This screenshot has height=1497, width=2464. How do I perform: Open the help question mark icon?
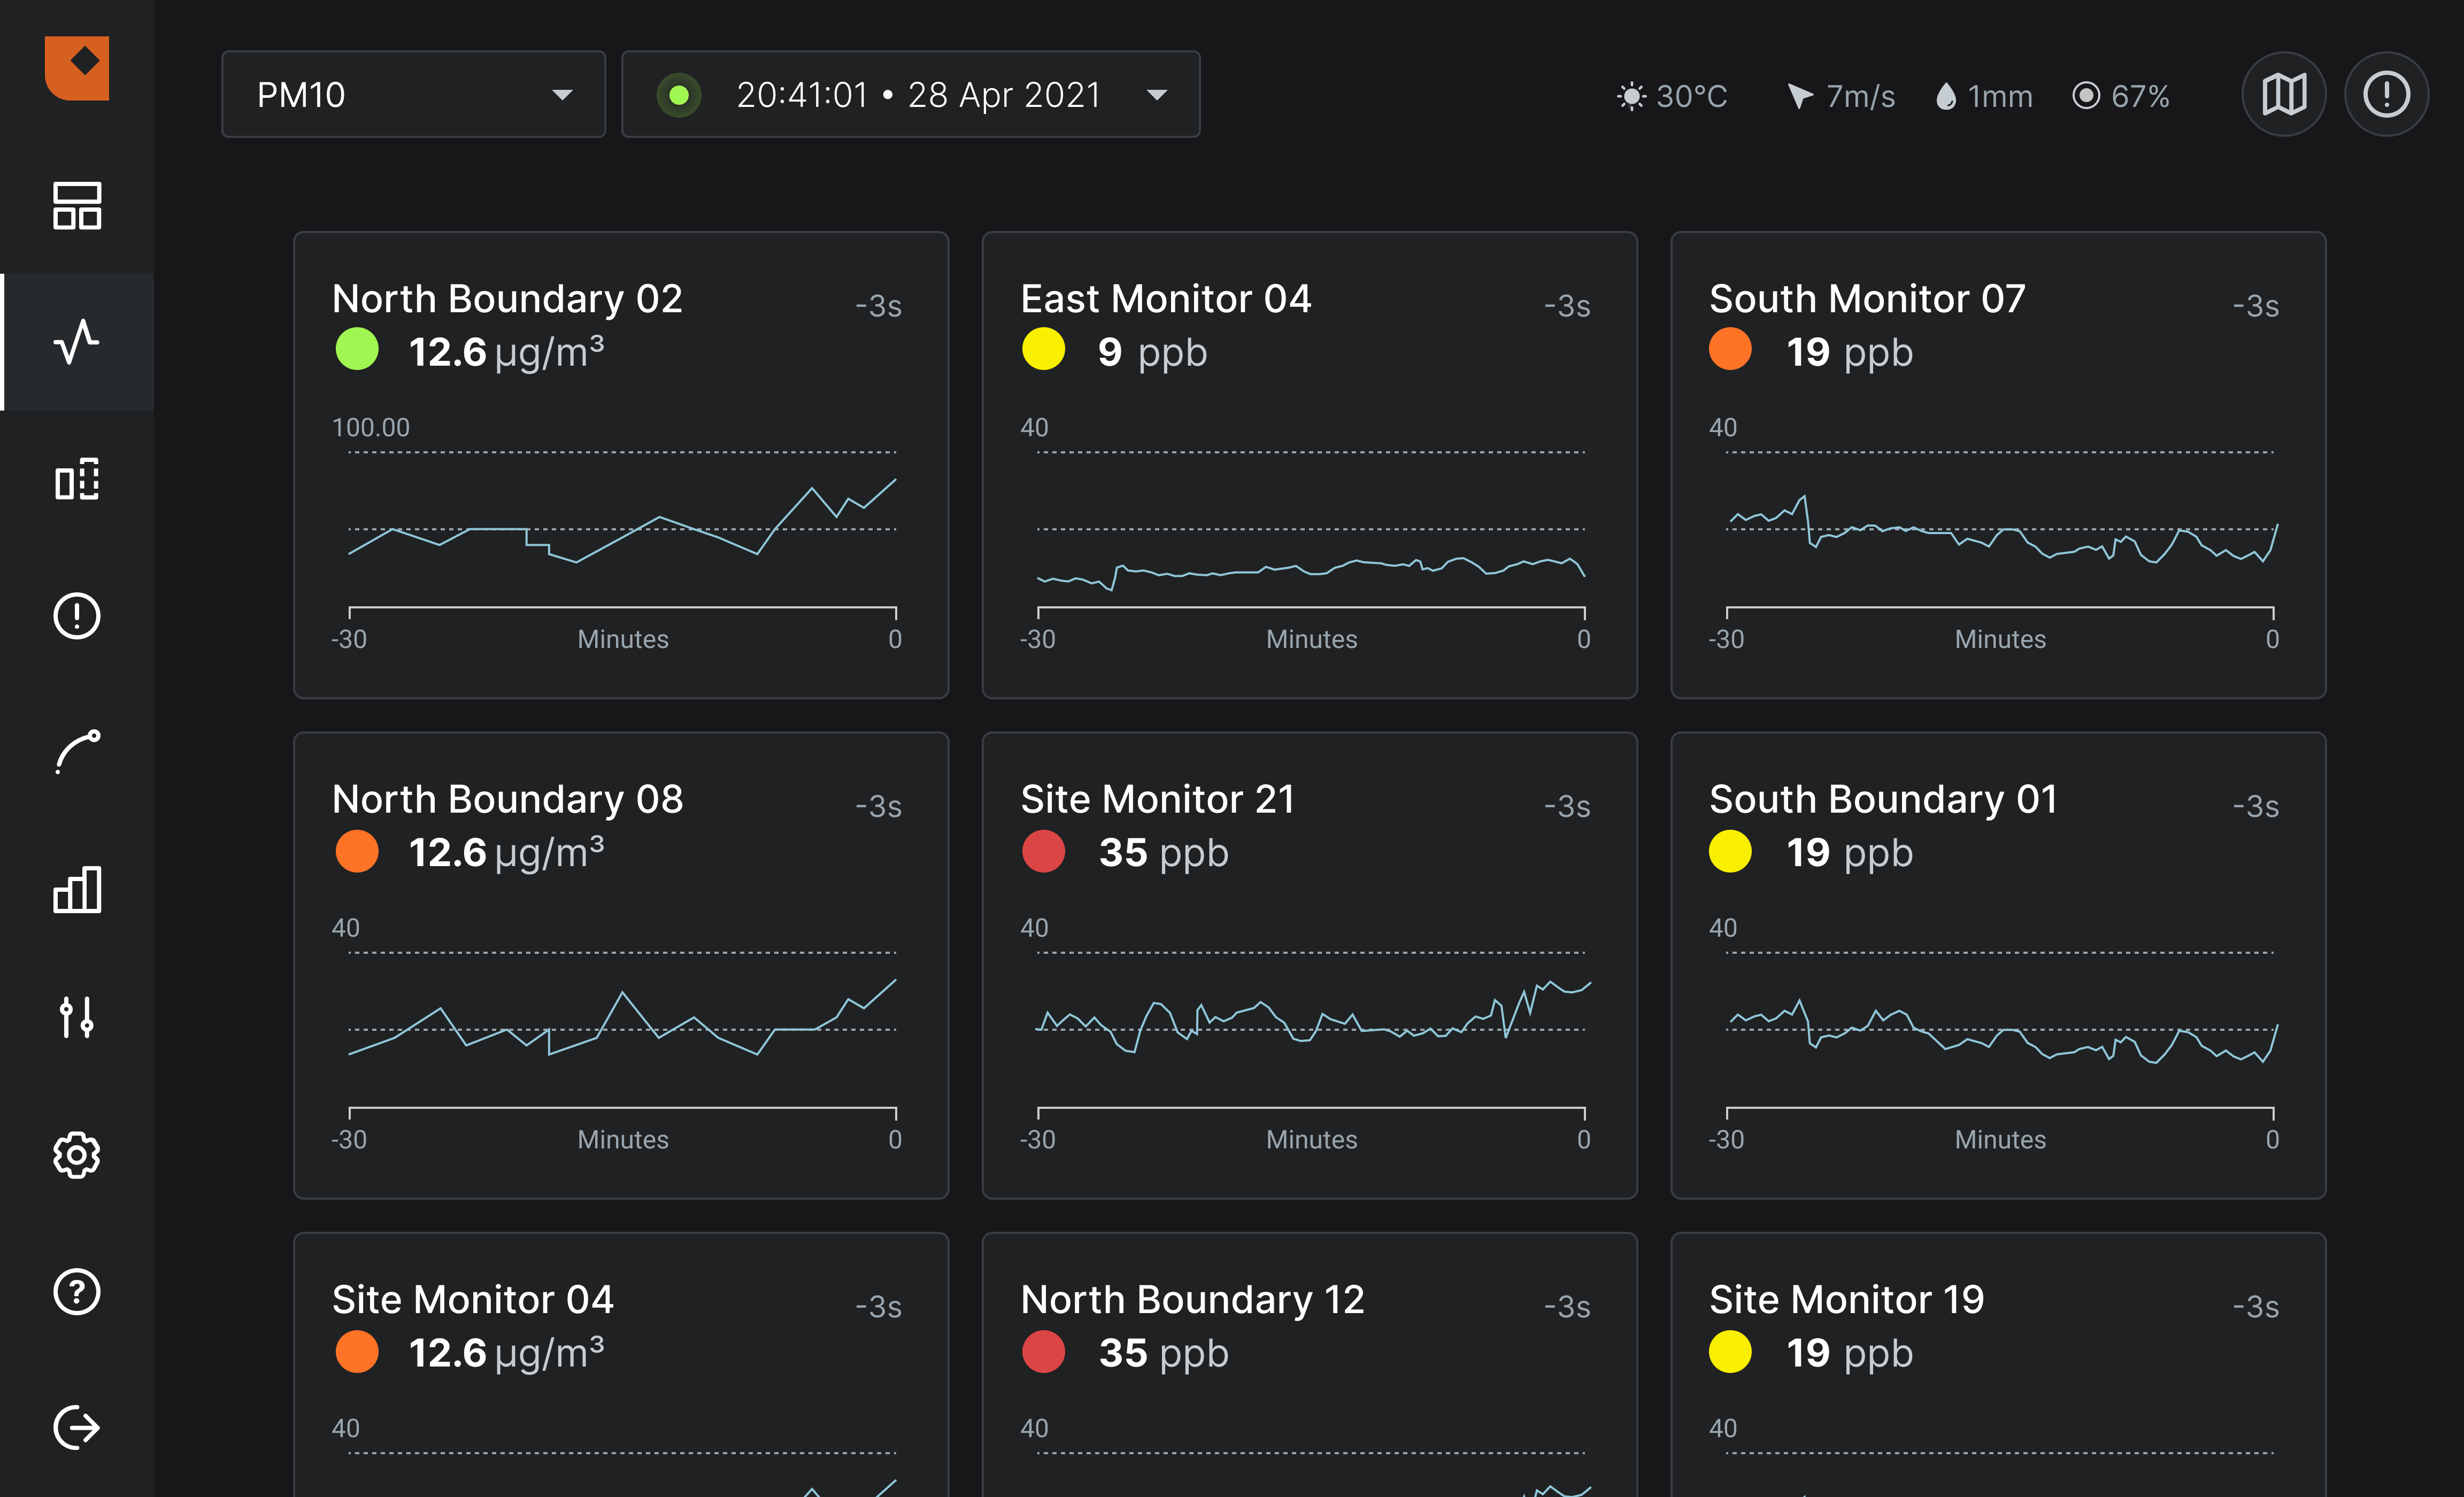point(77,1292)
